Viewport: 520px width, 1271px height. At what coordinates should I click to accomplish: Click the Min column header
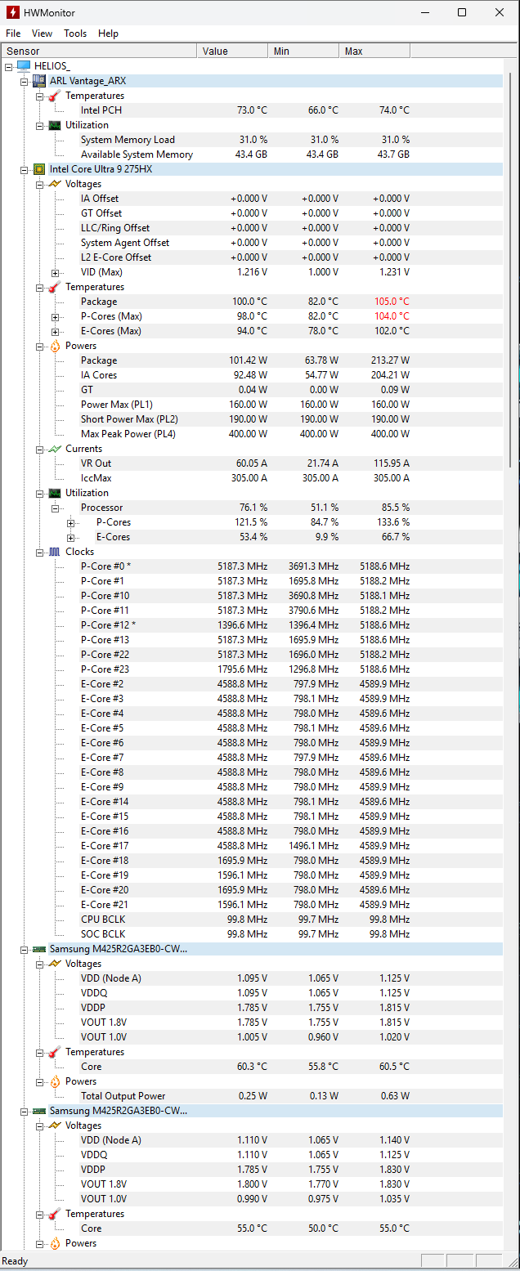click(x=303, y=51)
